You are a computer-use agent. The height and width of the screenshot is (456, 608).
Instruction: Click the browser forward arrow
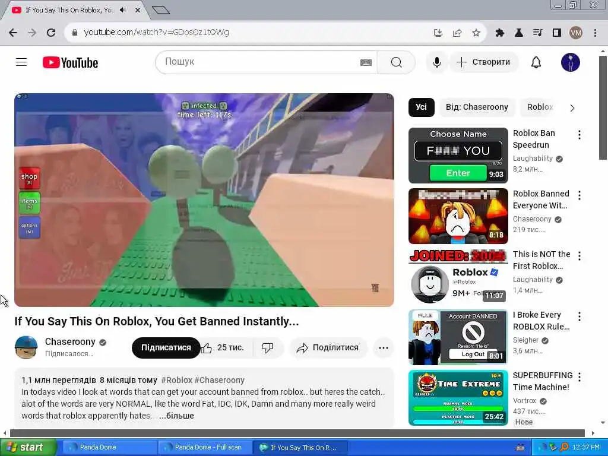pyautogui.click(x=32, y=33)
